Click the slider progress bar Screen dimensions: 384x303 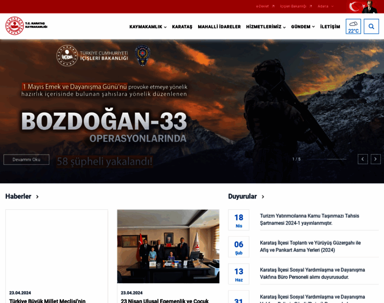coord(327,159)
